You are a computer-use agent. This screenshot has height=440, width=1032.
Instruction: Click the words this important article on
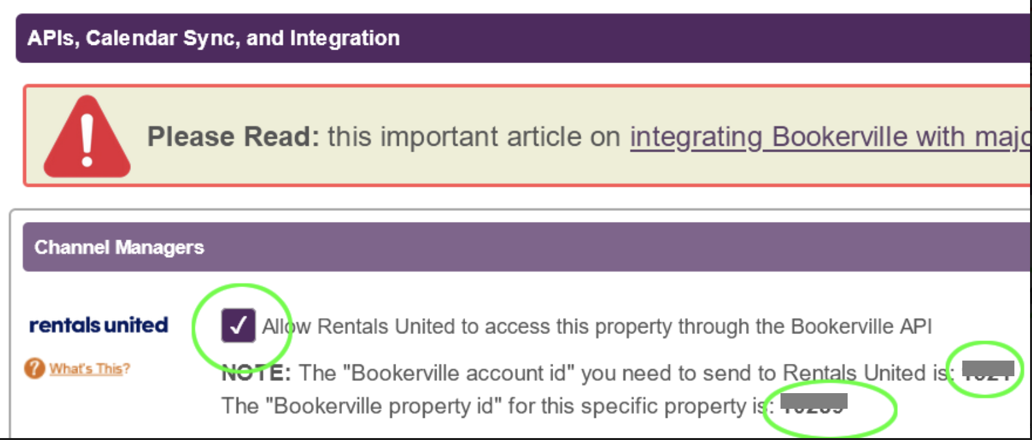pos(474,137)
